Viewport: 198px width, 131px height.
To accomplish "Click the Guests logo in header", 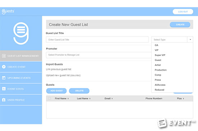I will click(8, 11).
